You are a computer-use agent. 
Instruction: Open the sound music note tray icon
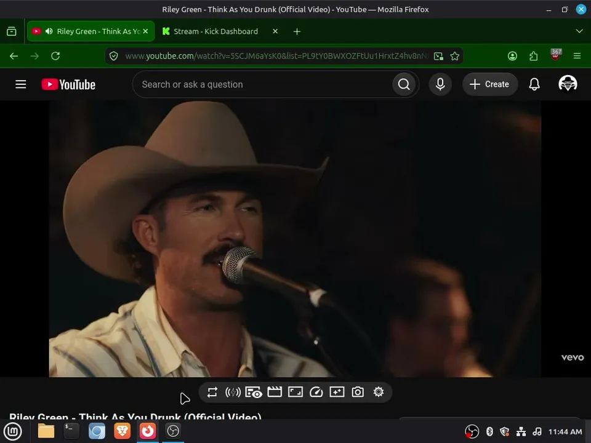coord(537,431)
